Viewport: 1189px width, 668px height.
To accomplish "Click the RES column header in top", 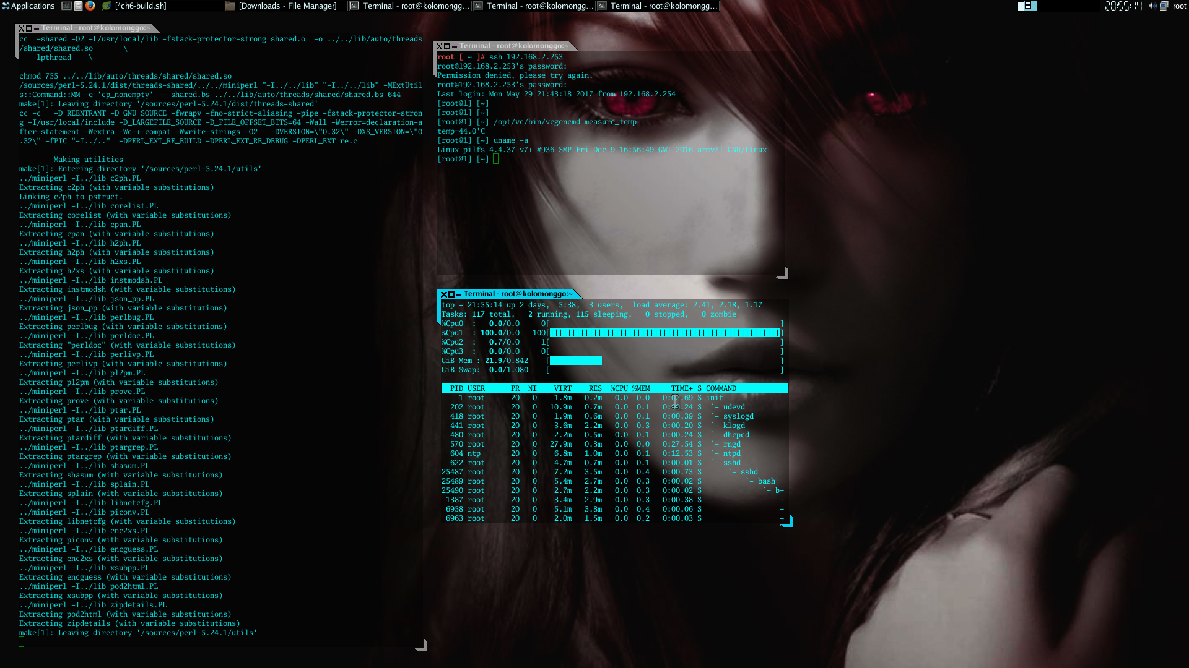I will (x=595, y=388).
